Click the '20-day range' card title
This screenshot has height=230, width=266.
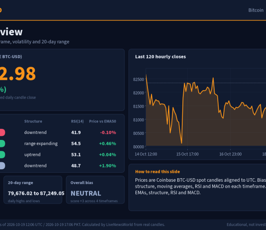[x=20, y=183]
